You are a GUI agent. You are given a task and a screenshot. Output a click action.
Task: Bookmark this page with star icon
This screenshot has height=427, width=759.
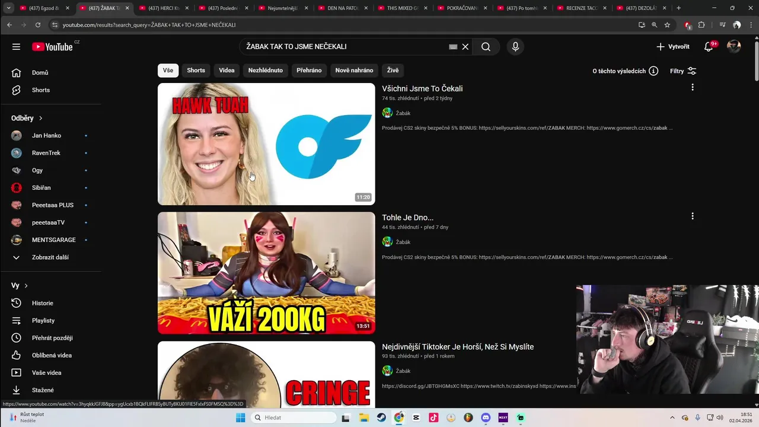tap(667, 25)
